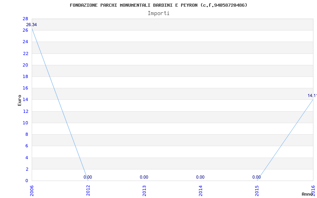Image resolution: width=317 pixels, height=198 pixels.
Task: Click the Anno x-axis title
Action: (307, 194)
